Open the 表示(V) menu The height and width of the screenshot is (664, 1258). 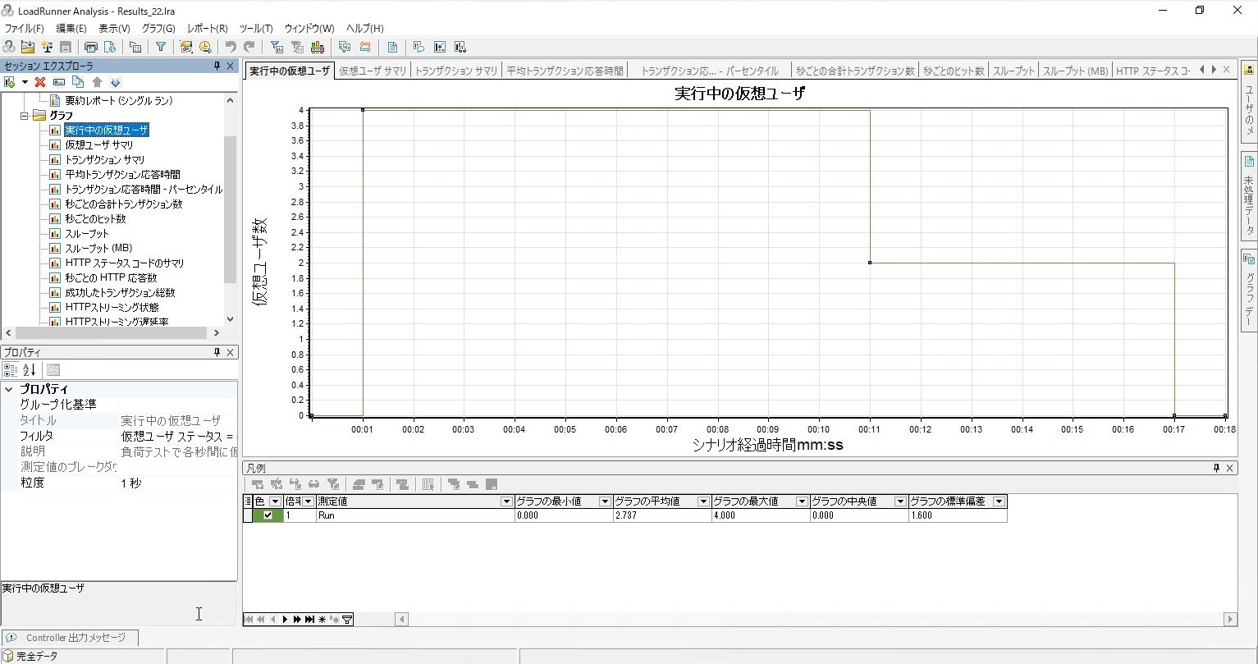tap(114, 28)
